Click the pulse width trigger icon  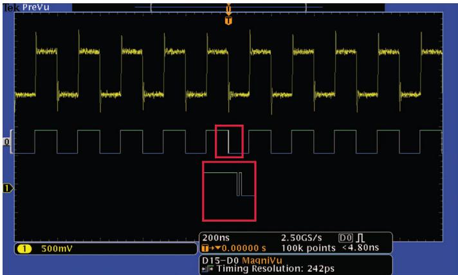[360, 238]
